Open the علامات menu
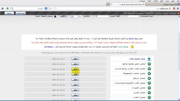Image resolution: width=180 pixels, height=101 pixels. (x=155, y=1)
